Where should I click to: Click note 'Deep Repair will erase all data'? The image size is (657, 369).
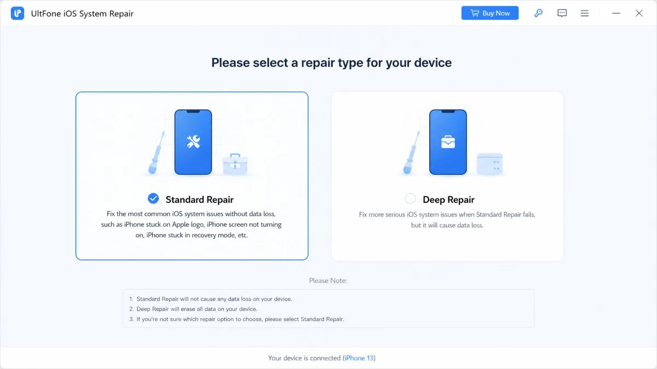pyautogui.click(x=197, y=309)
